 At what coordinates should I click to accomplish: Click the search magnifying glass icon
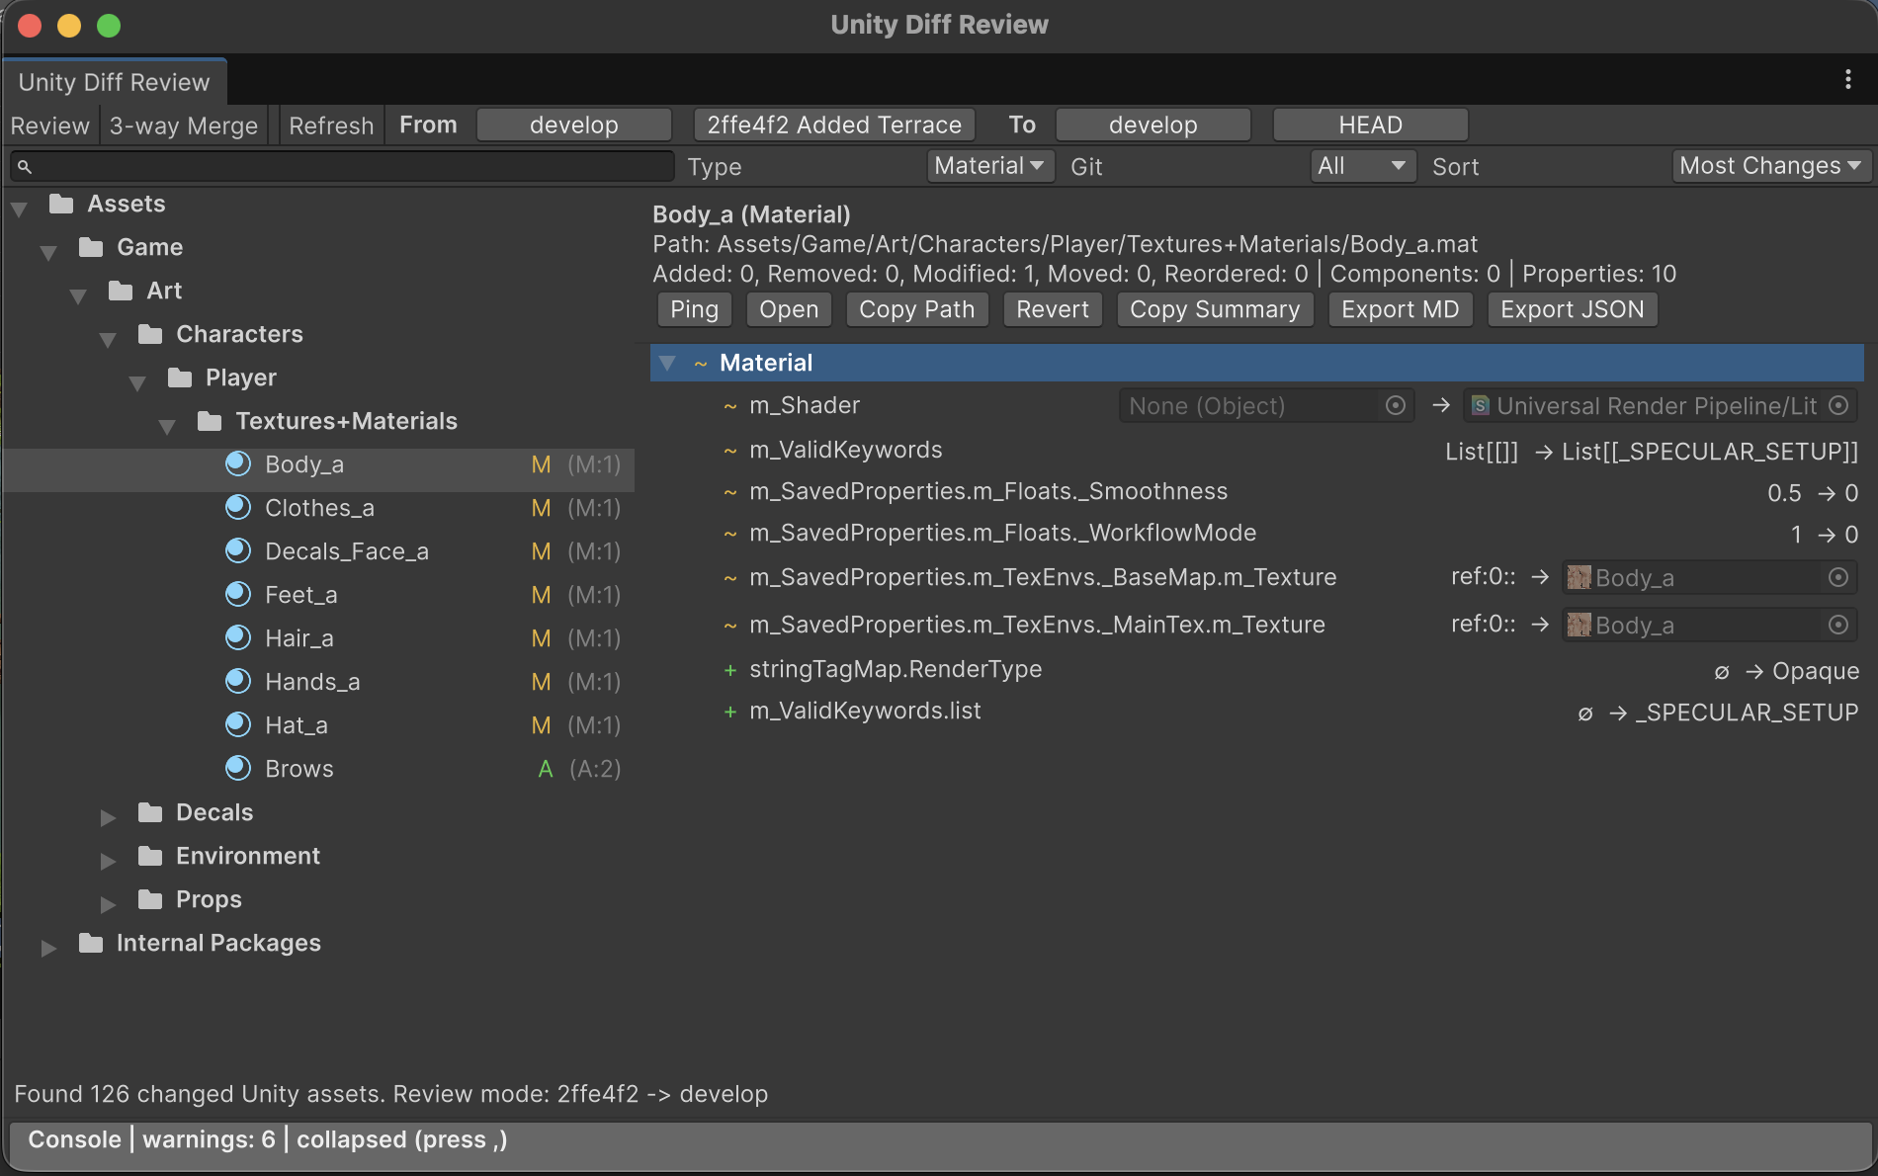pos(25,166)
